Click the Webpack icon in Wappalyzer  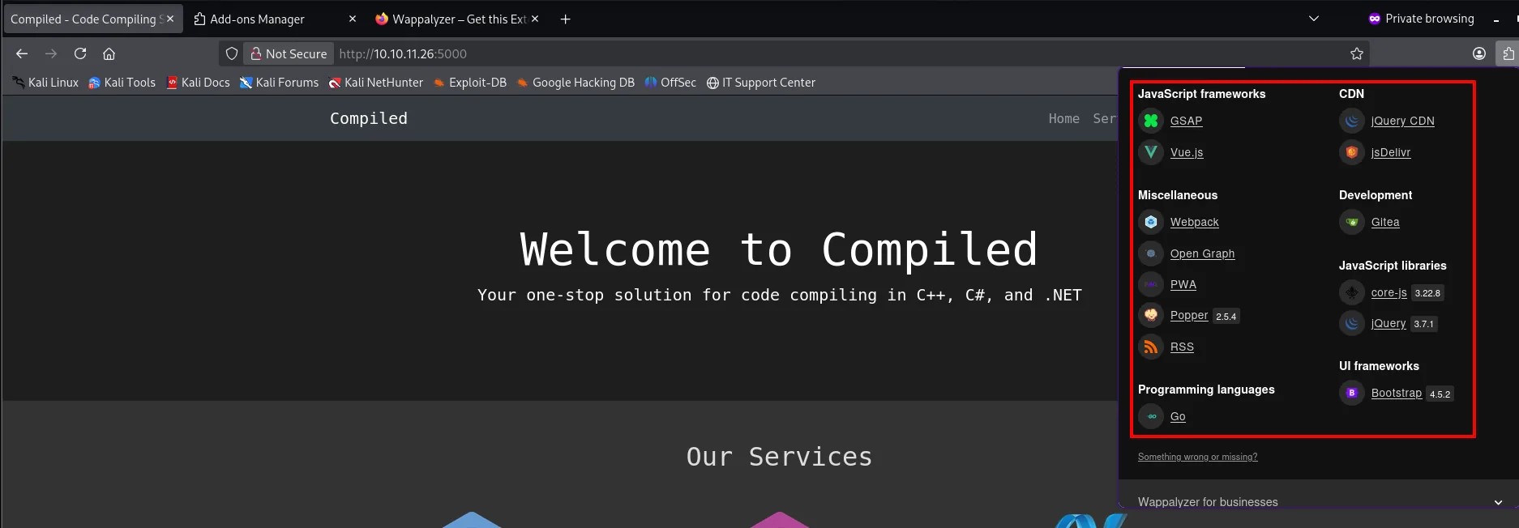pyautogui.click(x=1151, y=222)
